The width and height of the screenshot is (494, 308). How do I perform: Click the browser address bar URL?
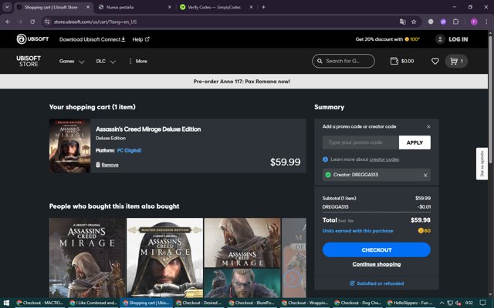point(95,22)
